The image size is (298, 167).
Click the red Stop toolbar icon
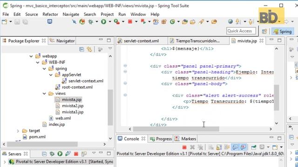[x=130, y=22]
